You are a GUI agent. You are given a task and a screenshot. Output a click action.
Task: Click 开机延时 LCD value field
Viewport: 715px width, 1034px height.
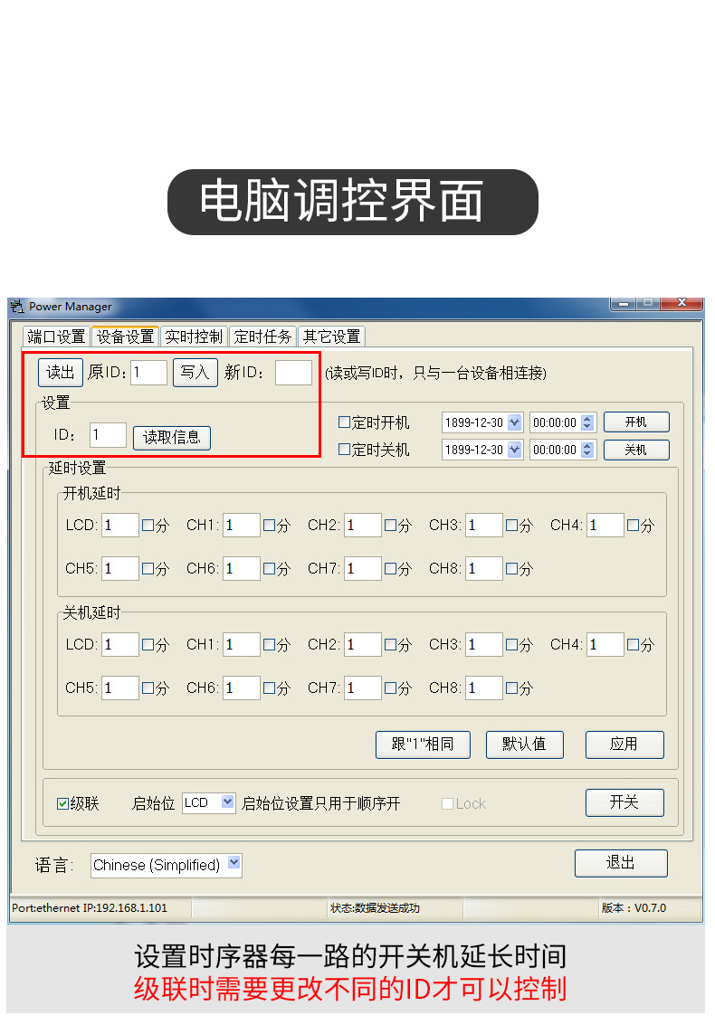120,525
